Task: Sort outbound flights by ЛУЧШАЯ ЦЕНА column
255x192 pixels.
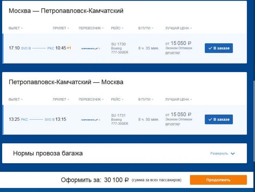Action: (x=178, y=28)
